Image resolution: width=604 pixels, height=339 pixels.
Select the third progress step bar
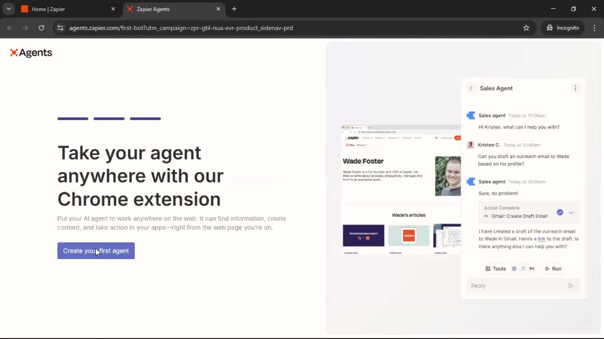[x=145, y=119]
